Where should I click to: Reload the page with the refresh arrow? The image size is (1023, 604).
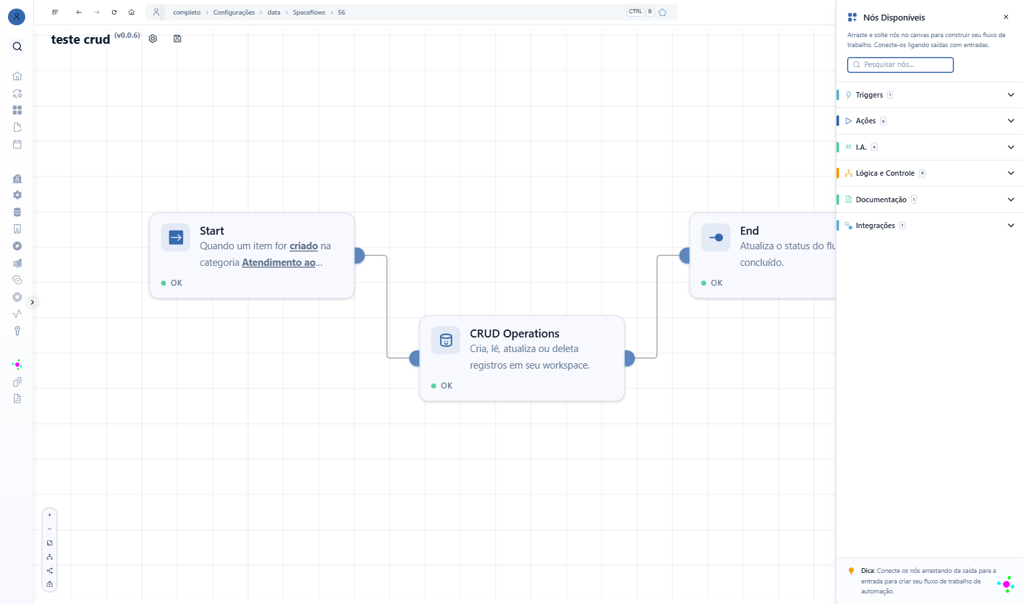pyautogui.click(x=114, y=12)
